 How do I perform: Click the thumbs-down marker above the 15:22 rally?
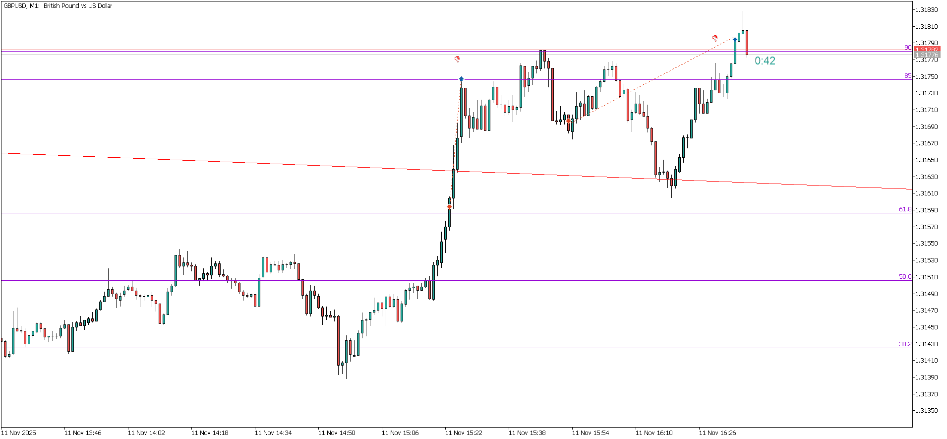point(457,59)
